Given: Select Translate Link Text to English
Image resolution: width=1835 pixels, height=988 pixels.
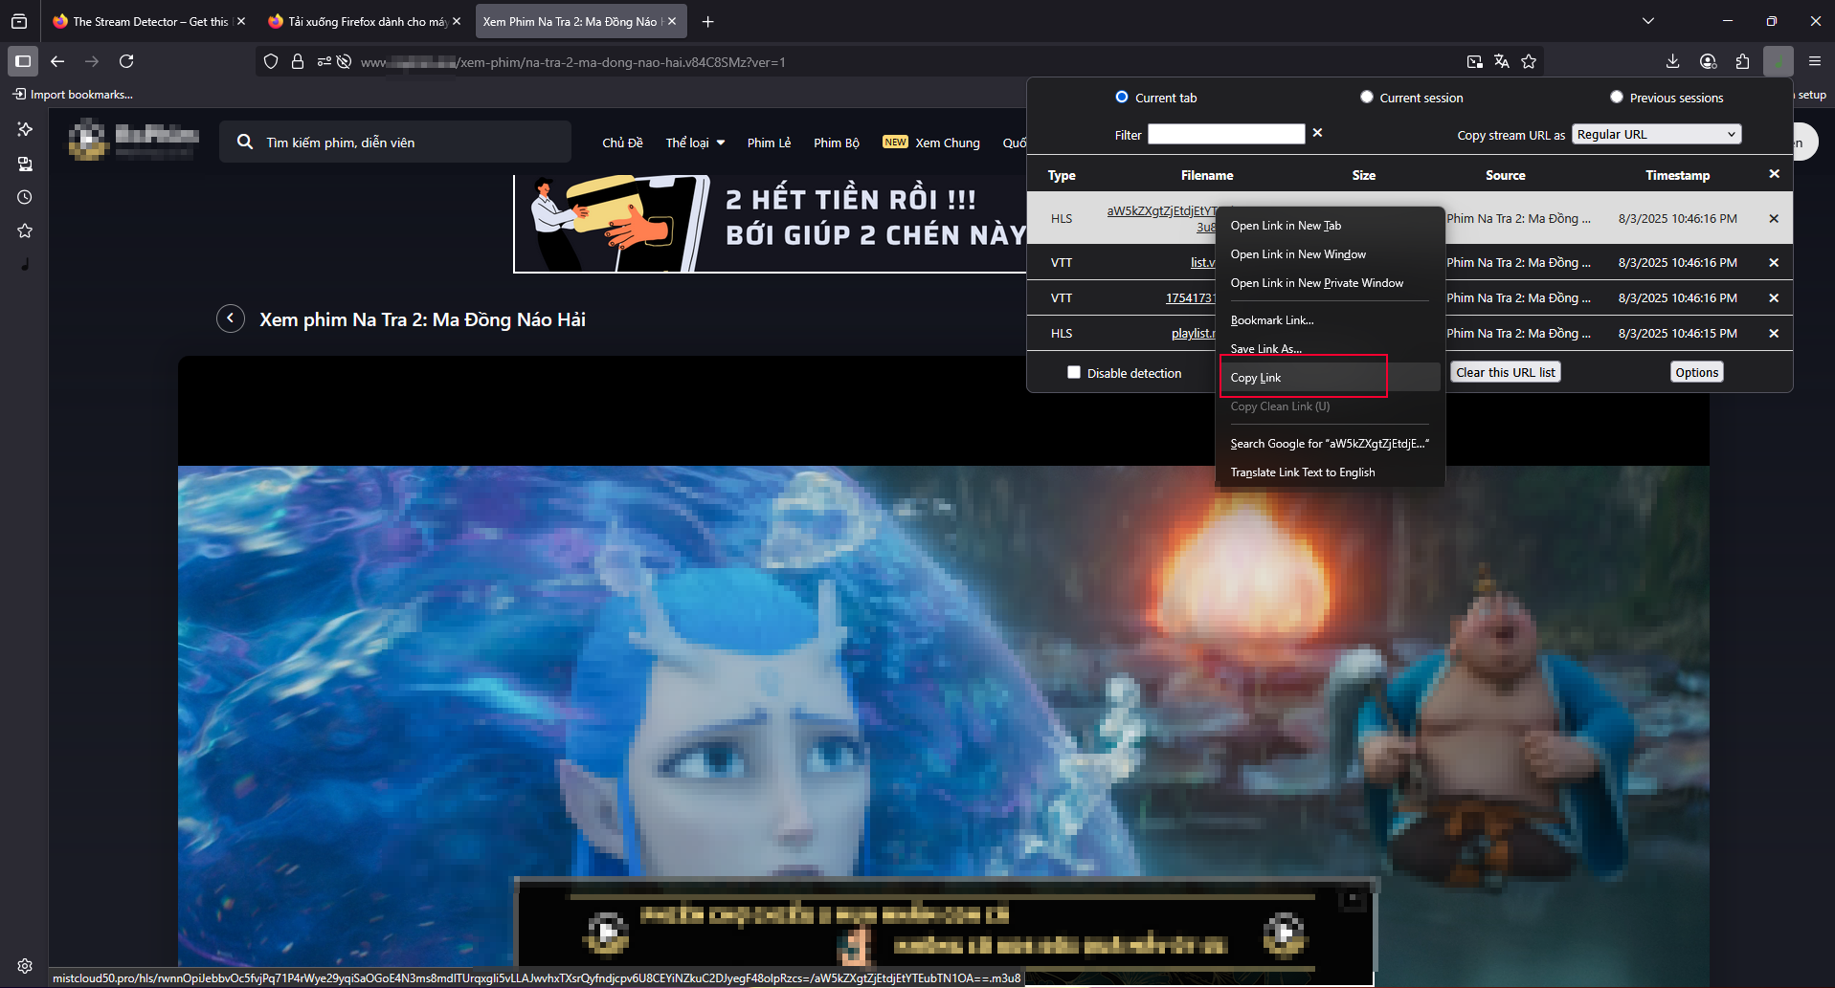Looking at the screenshot, I should coord(1330,472).
